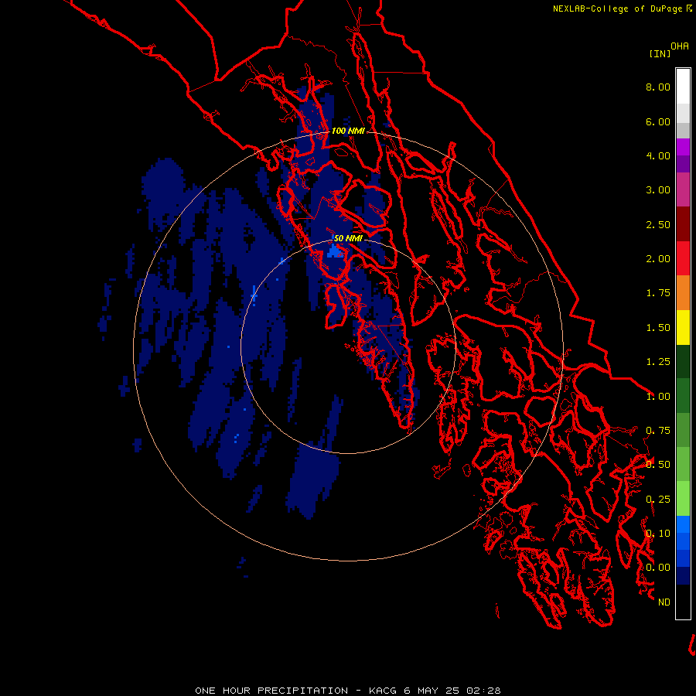The image size is (696, 696).
Task: Pick the dark red legend swatch
Action: 683,224
